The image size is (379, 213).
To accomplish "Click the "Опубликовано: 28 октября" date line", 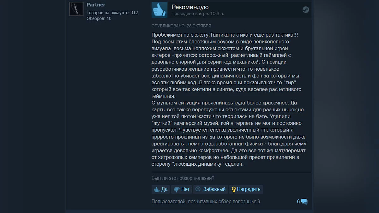I will coord(181,26).
